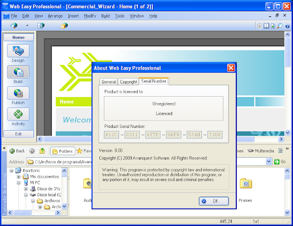Screen dimensions: 293x226
Task: Close the file explorer panel with X
Action: (4, 148)
